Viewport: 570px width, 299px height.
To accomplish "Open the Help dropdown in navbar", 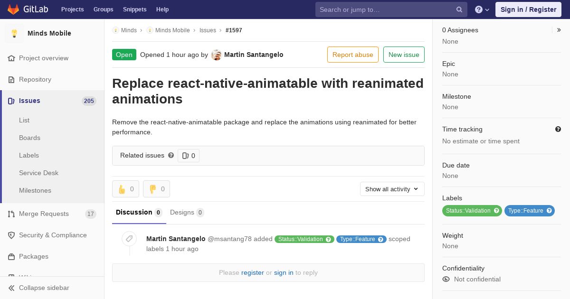I will (482, 9).
